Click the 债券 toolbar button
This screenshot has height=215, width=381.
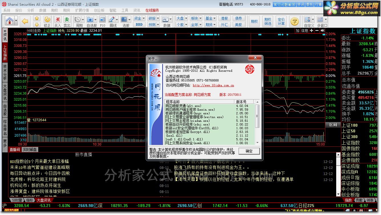(239, 18)
